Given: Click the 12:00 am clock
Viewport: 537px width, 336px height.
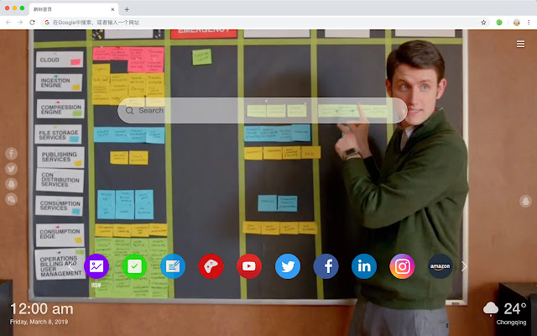Looking at the screenshot, I should pyautogui.click(x=41, y=309).
